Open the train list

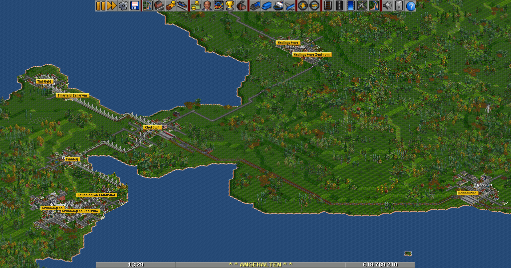pyautogui.click(x=255, y=6)
